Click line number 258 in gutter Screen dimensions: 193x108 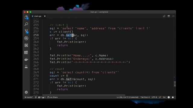[36, 35]
